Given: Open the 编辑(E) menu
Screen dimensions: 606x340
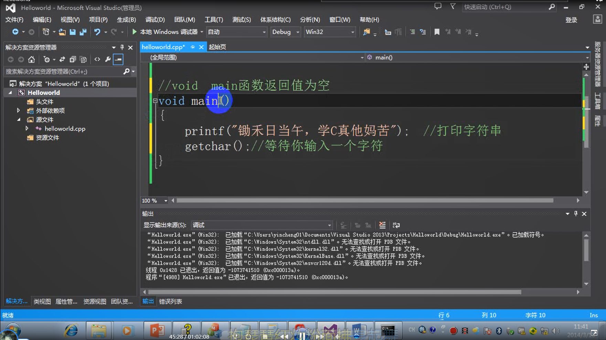Looking at the screenshot, I should 42,20.
